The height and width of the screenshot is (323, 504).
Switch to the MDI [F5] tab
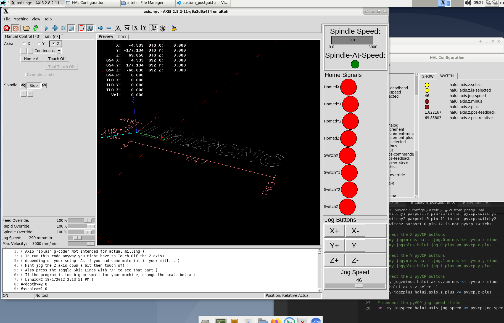pos(52,37)
